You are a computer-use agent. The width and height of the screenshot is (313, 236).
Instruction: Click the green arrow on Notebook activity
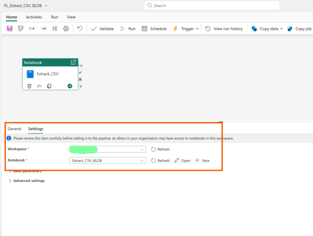70,86
